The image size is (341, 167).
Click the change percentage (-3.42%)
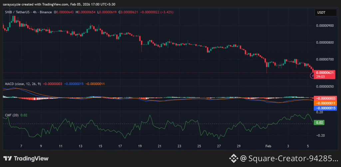click(x=167, y=12)
